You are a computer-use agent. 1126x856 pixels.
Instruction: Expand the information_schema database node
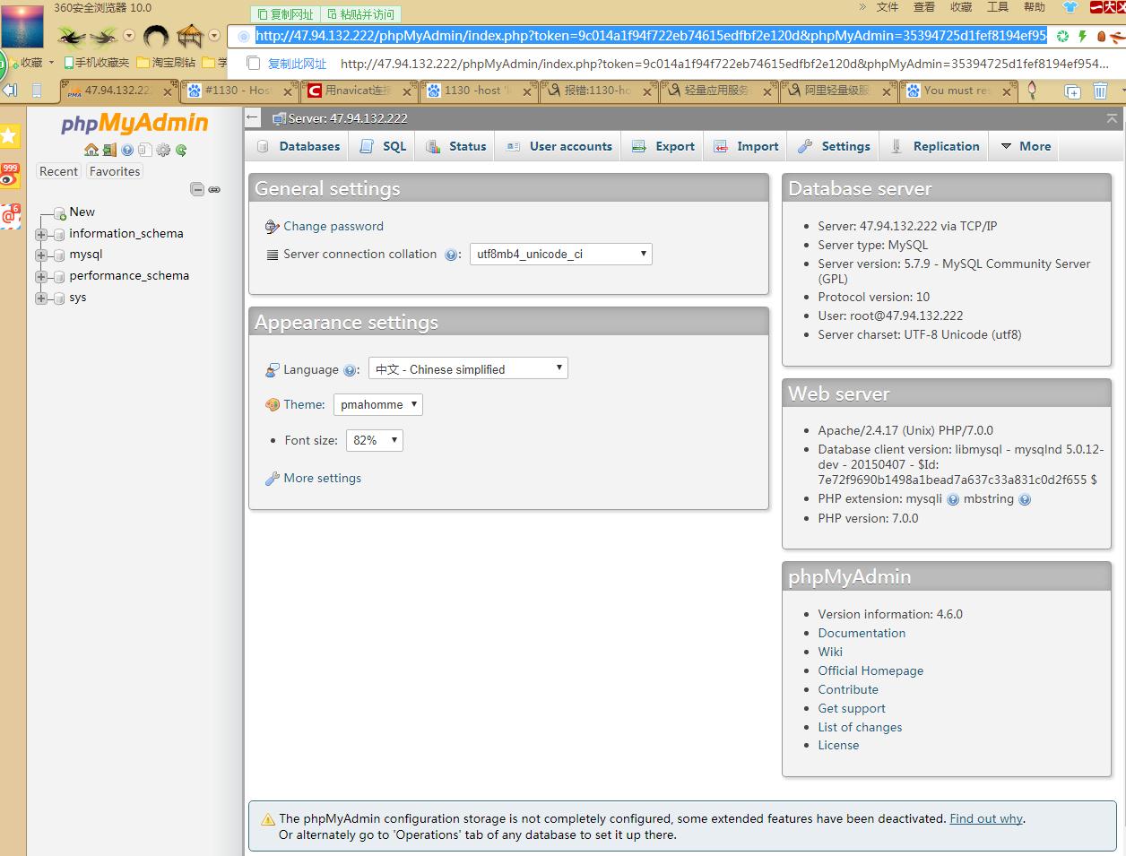40,234
